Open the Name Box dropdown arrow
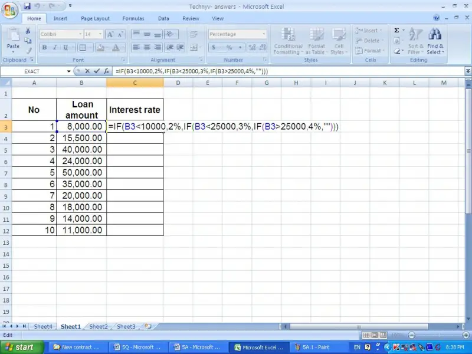This screenshot has width=472, height=354. 68,71
